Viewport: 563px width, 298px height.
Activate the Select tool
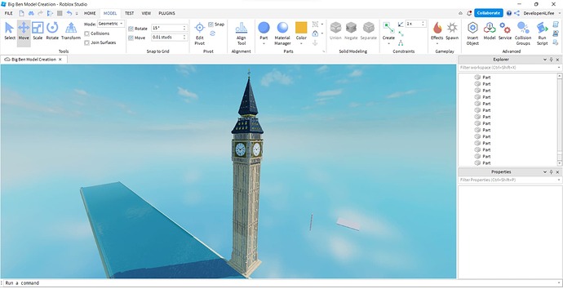(x=10, y=31)
